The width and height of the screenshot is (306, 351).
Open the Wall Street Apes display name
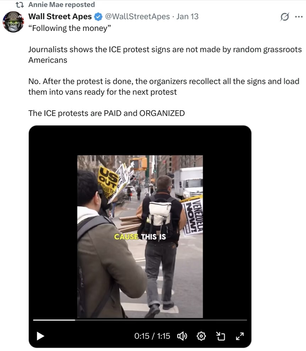(60, 17)
